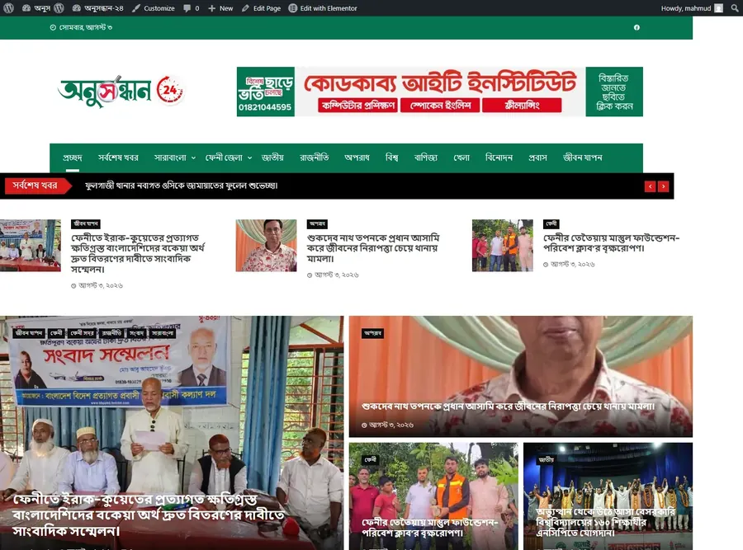Expand the সারাবাংলা submenu arrow
The height and width of the screenshot is (550, 743).
(193, 158)
